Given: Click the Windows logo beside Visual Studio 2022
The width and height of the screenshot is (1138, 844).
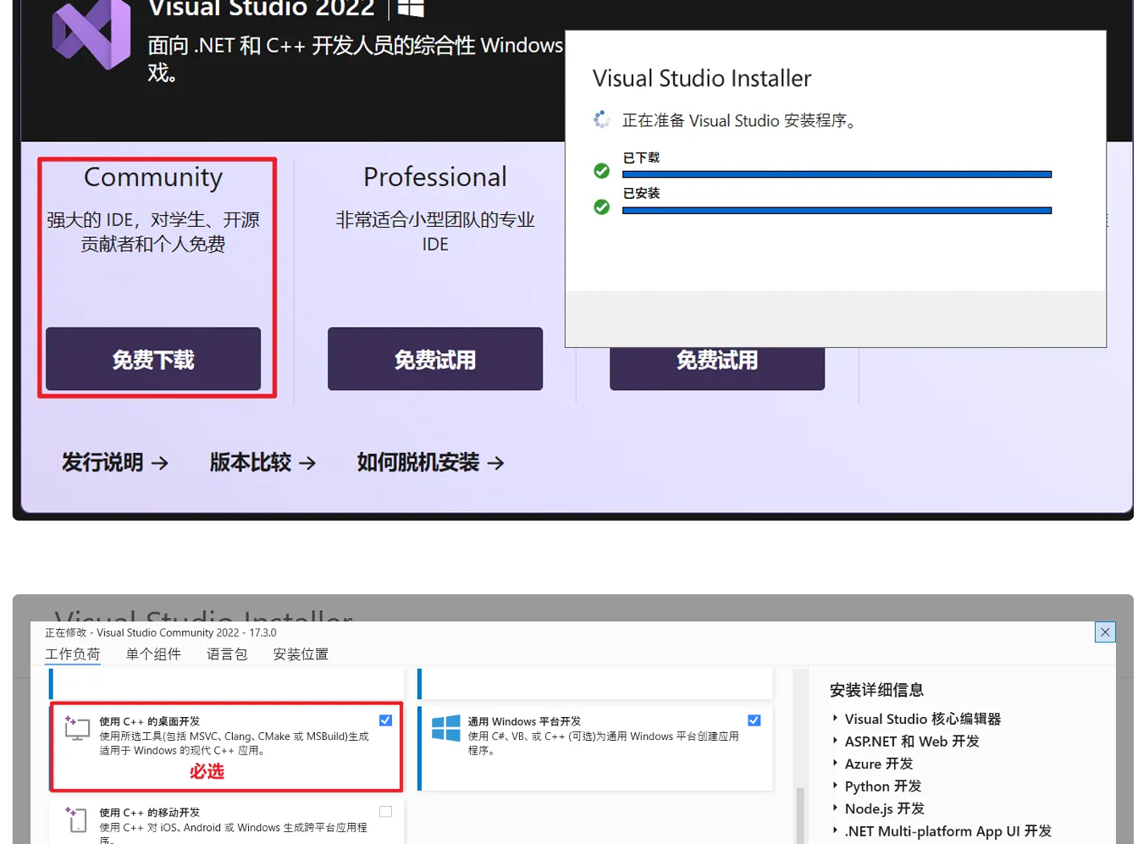Looking at the screenshot, I should [x=411, y=8].
